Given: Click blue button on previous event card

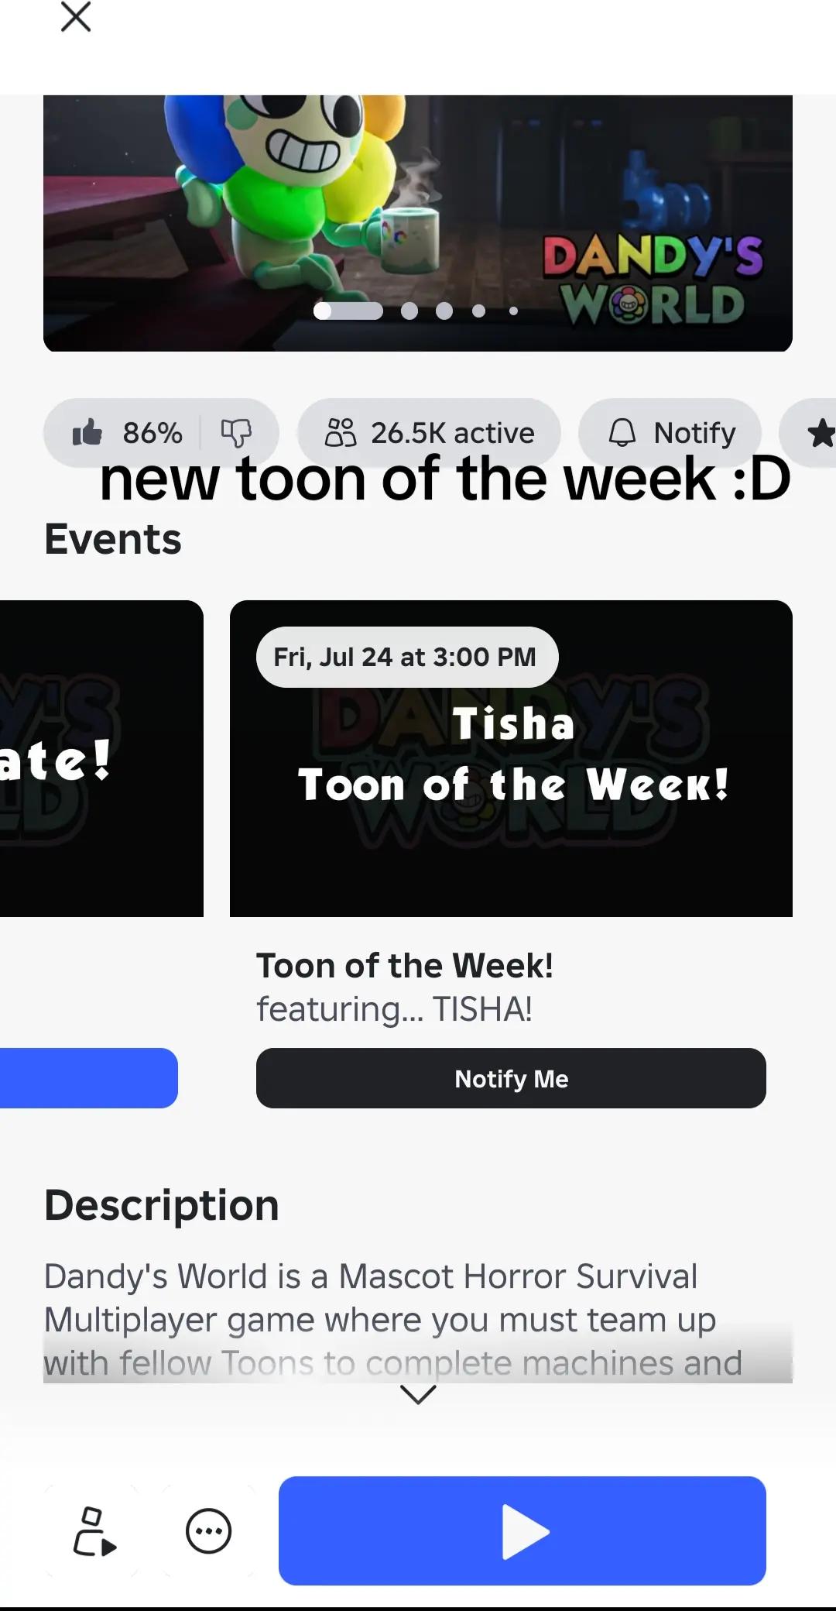Looking at the screenshot, I should click(x=89, y=1078).
